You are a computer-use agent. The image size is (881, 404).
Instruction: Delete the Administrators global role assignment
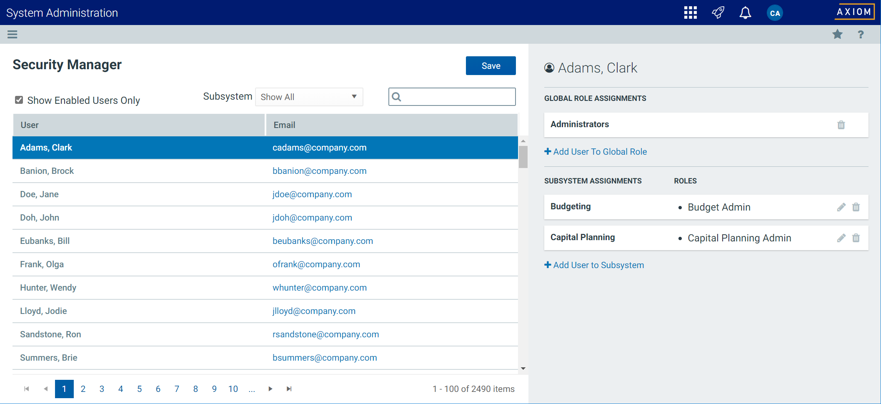841,125
